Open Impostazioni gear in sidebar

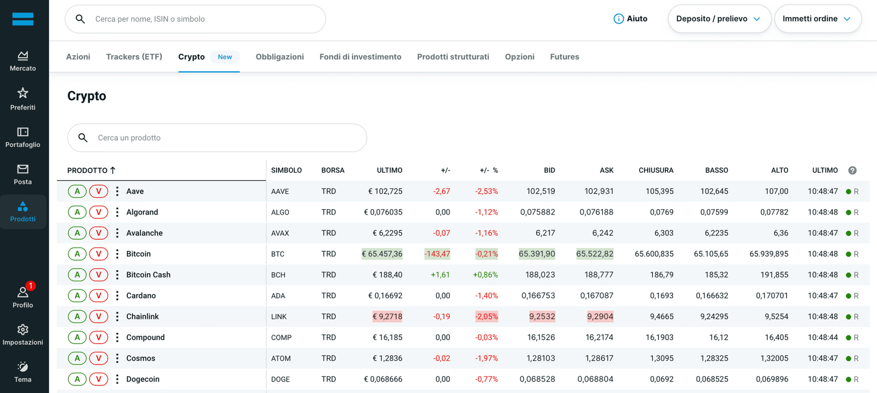(x=22, y=335)
